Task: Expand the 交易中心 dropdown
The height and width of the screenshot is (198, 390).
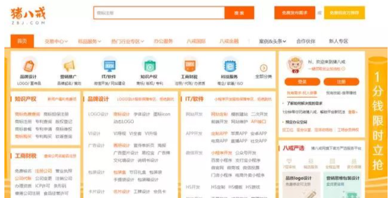Action: tap(56, 42)
